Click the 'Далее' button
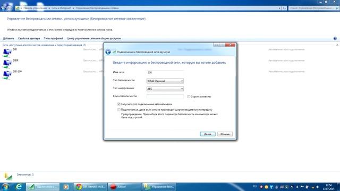The height and width of the screenshot is (191, 340). tap(208, 134)
